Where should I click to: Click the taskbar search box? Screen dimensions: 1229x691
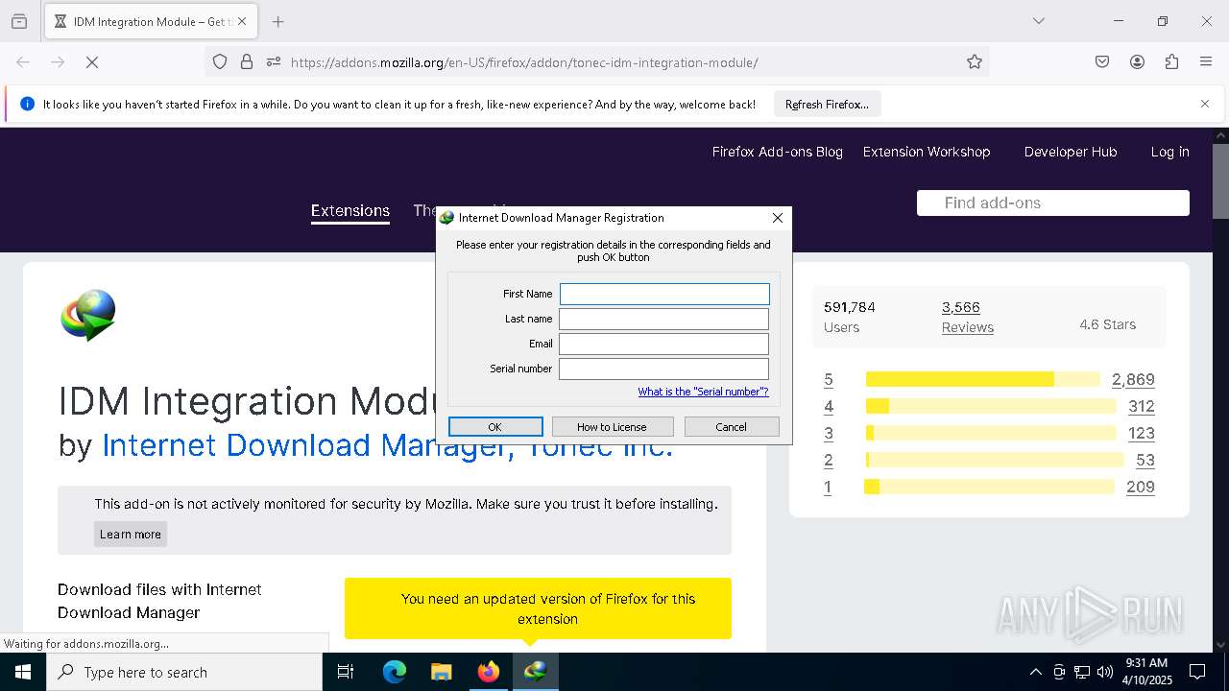184,672
